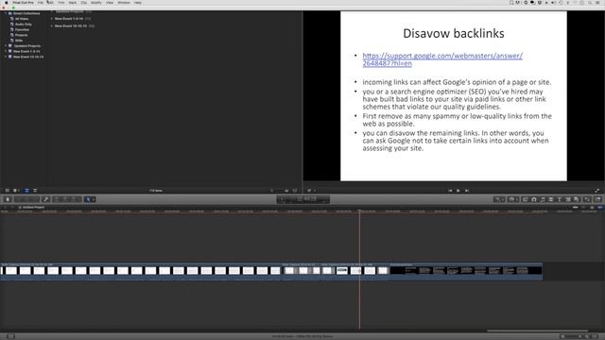This screenshot has width=605, height=340.
Task: Click the Import Media arrow button
Action: (8, 199)
